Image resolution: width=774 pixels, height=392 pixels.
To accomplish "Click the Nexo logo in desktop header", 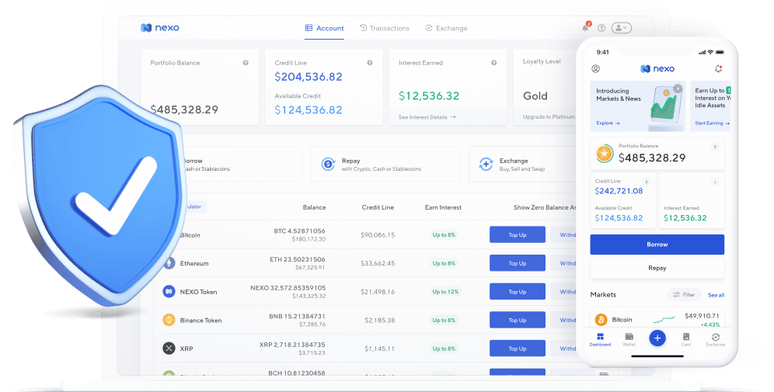I will (x=160, y=28).
